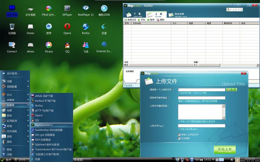Switch to the 历史文件 History File tab
The width and height of the screenshot is (260, 162).
[x=178, y=15]
